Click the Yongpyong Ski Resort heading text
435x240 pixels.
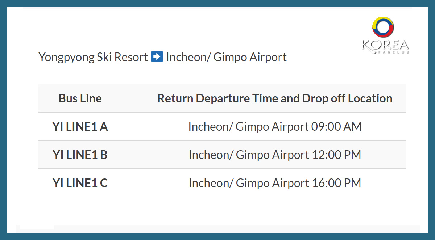point(93,57)
